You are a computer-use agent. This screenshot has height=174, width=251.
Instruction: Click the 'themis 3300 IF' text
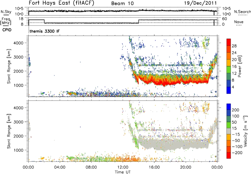point(45,31)
